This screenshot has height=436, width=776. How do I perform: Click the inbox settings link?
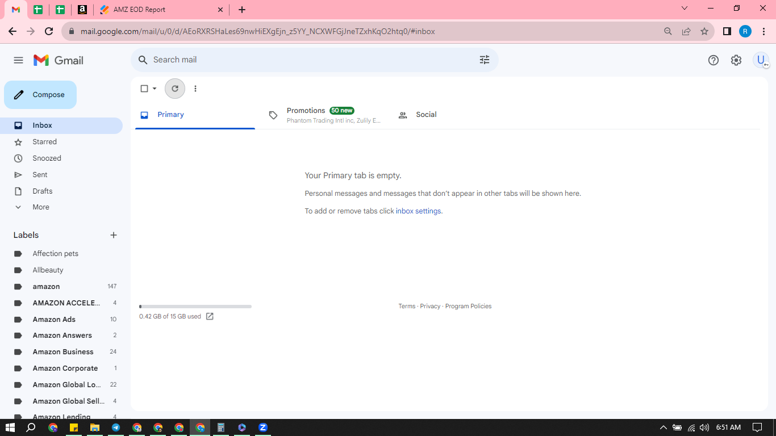click(x=418, y=211)
